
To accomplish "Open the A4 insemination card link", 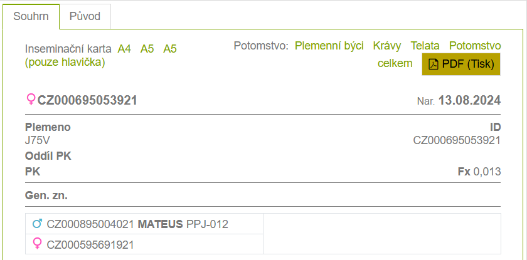I will 124,49.
